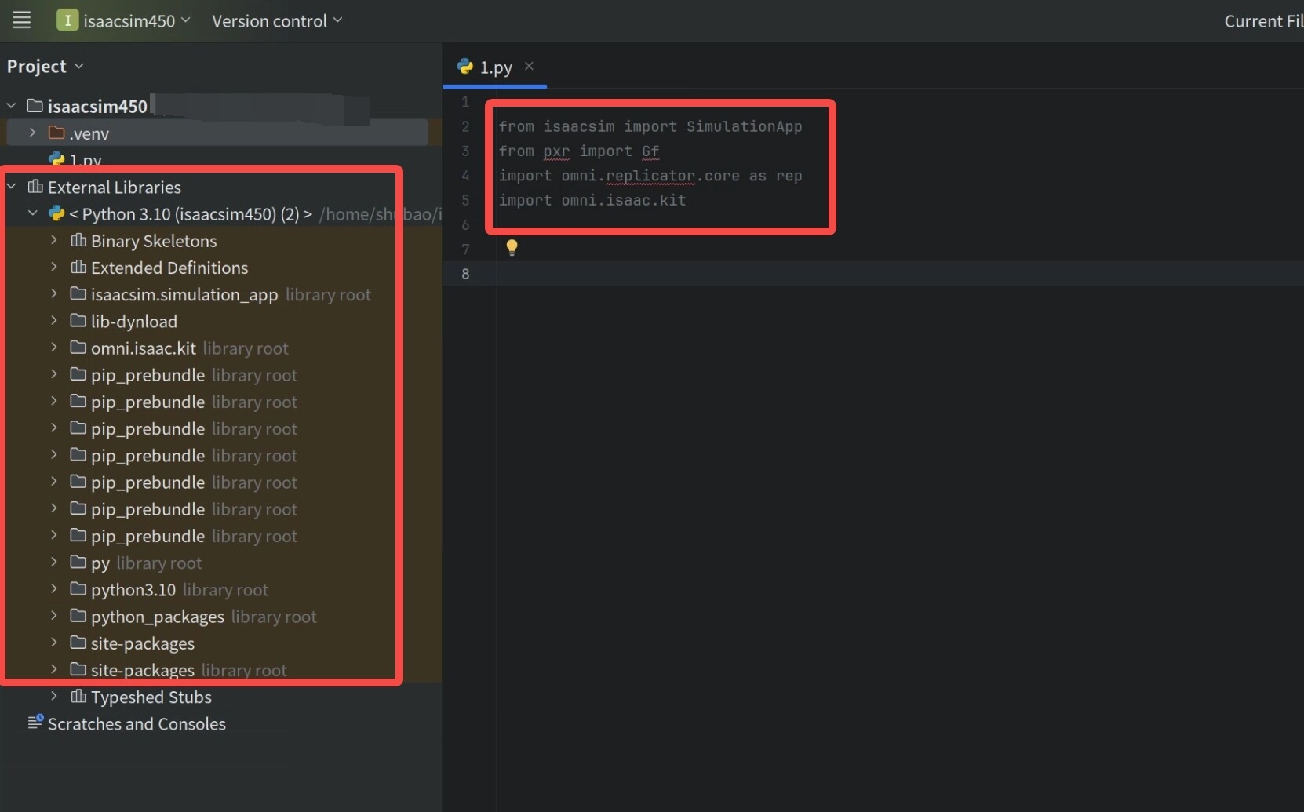
Task: Click the Python file icon on 1.py tab
Action: click(465, 67)
